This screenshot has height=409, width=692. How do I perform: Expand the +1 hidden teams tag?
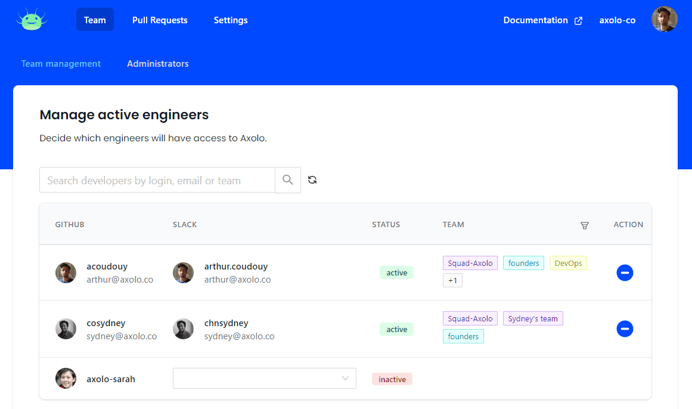(x=452, y=280)
